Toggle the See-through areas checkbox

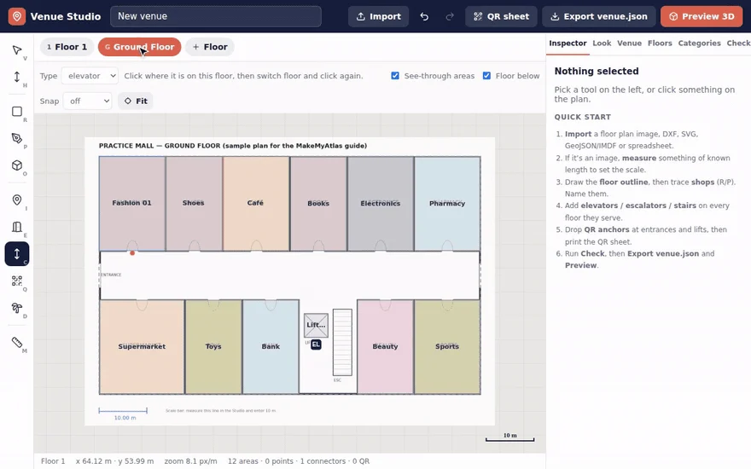pos(395,76)
